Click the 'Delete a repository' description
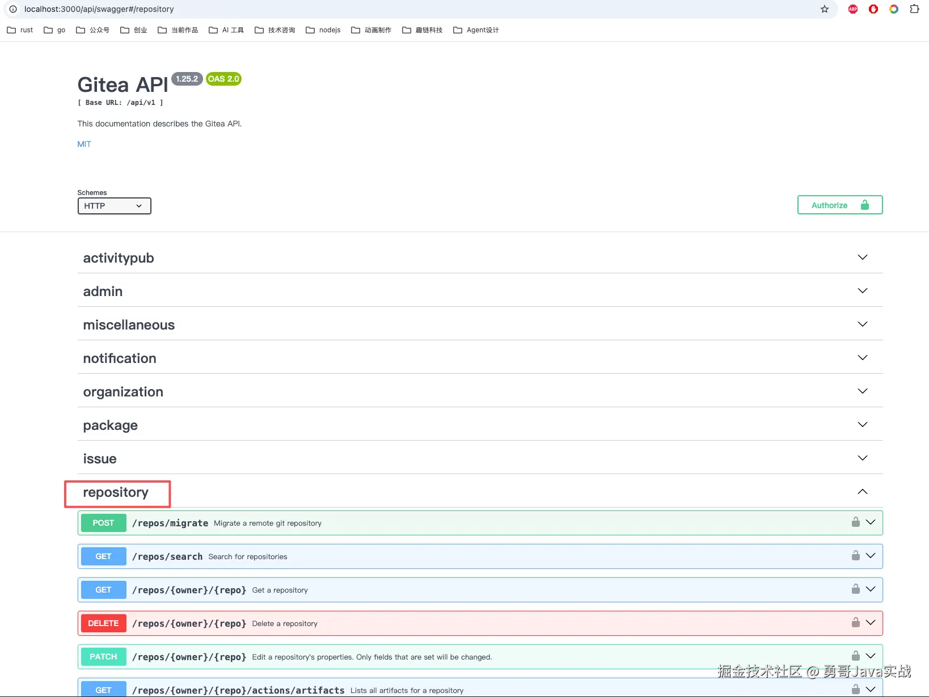Screen dimensions: 929x697 pyautogui.click(x=285, y=623)
